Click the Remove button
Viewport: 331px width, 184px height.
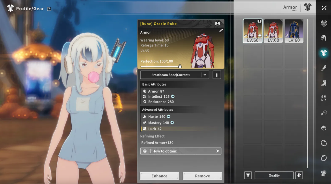coord(202,176)
